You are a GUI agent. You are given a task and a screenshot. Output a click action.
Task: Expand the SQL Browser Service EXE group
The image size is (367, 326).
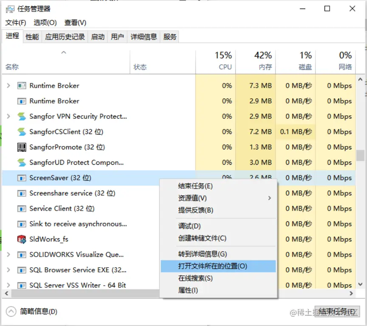8,270
